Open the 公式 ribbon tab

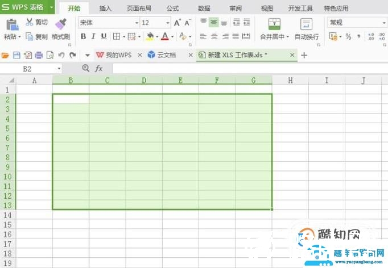pyautogui.click(x=172, y=9)
